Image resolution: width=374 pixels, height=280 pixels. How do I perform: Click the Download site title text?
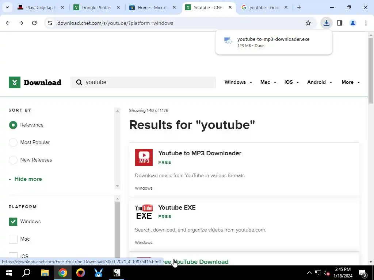point(42,82)
